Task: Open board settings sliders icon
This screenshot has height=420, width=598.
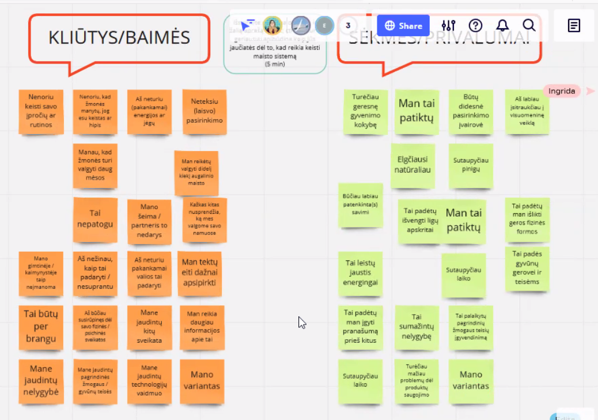Action: (x=448, y=25)
